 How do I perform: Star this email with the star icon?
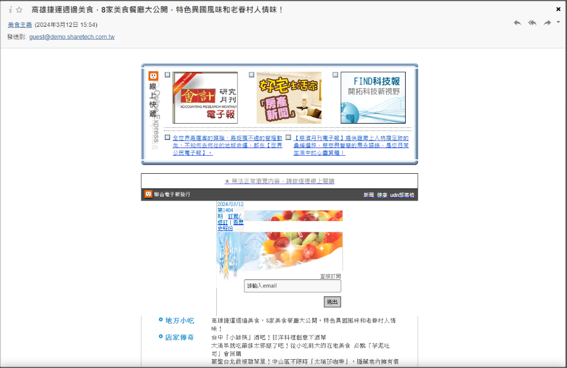(19, 10)
